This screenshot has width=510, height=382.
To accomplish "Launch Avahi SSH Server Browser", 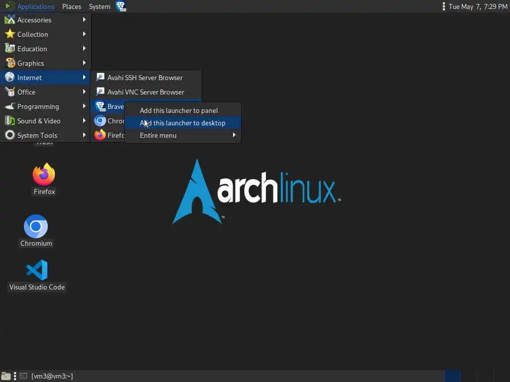I will point(146,78).
